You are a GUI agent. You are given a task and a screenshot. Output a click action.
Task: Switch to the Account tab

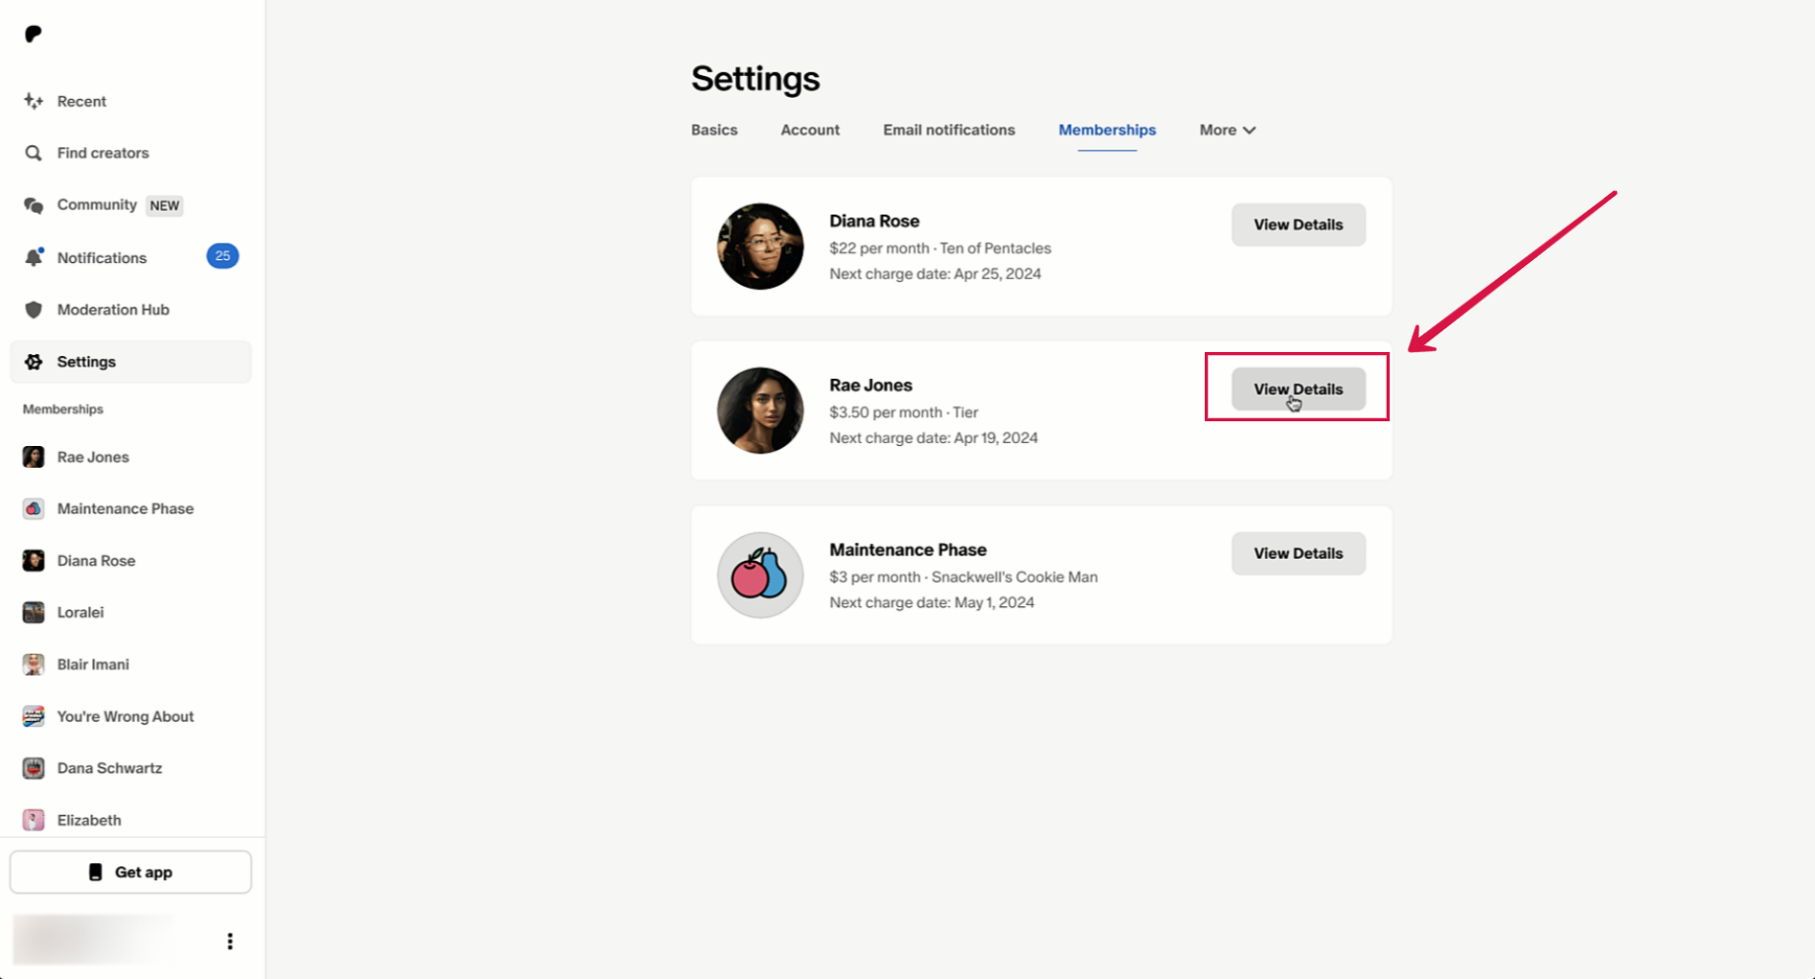click(x=809, y=131)
